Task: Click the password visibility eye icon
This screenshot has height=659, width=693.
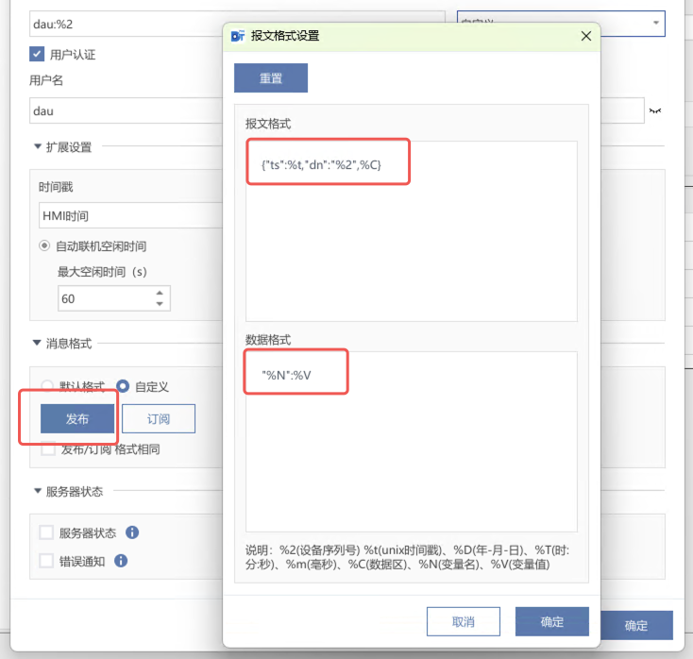Action: coord(655,111)
